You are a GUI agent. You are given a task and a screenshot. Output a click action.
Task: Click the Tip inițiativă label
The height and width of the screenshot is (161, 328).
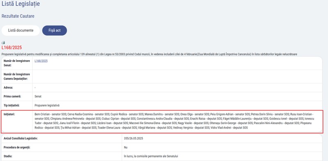pyautogui.click(x=11, y=105)
